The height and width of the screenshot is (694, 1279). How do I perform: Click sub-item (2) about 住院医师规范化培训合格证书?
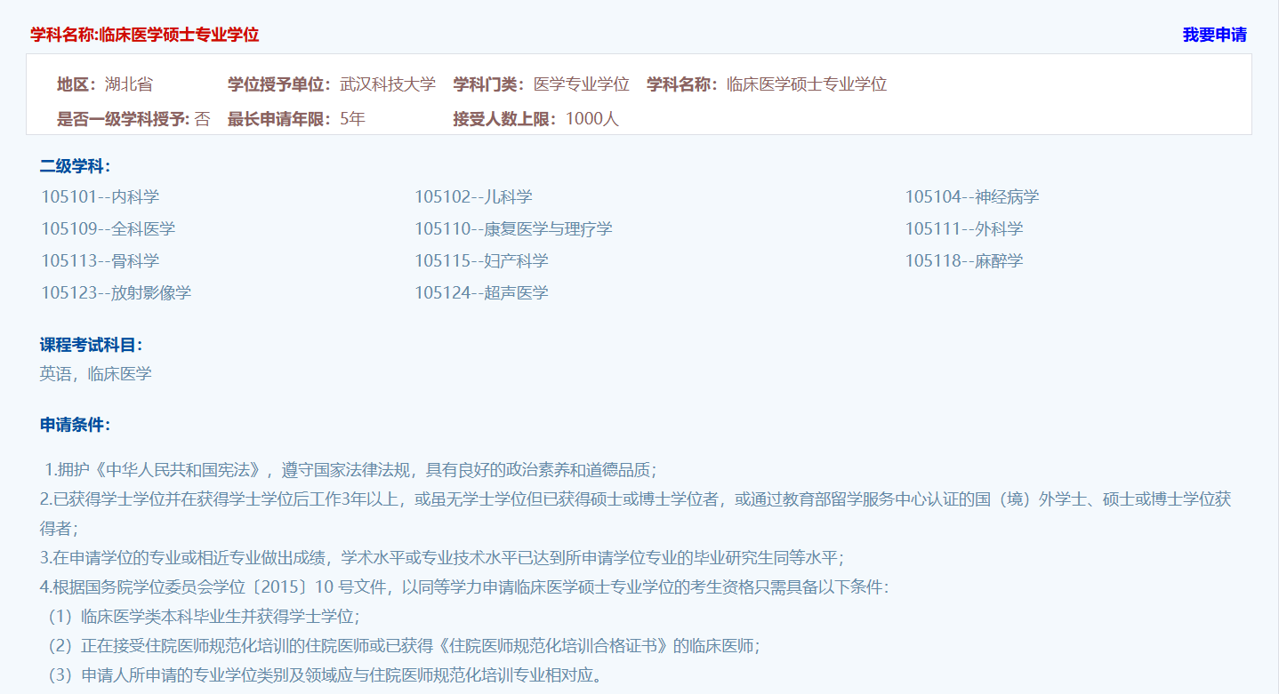(x=403, y=646)
